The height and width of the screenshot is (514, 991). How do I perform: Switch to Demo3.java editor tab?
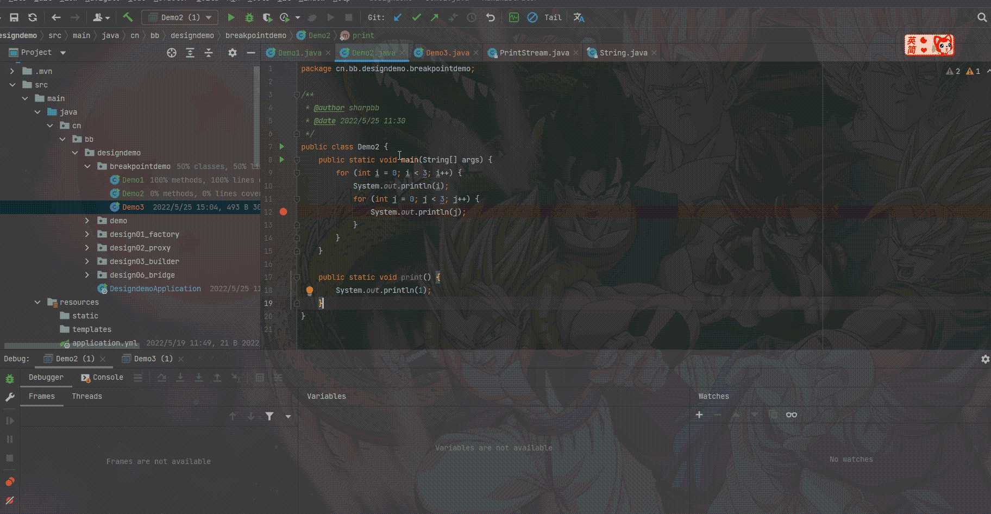click(447, 53)
